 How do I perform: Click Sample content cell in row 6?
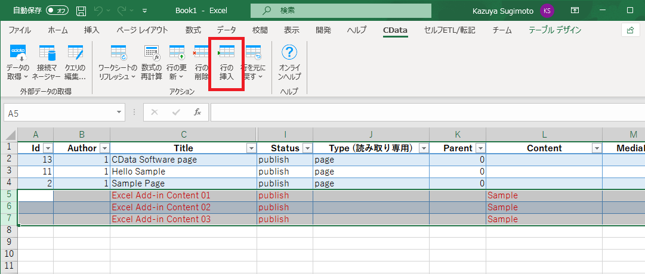544,207
